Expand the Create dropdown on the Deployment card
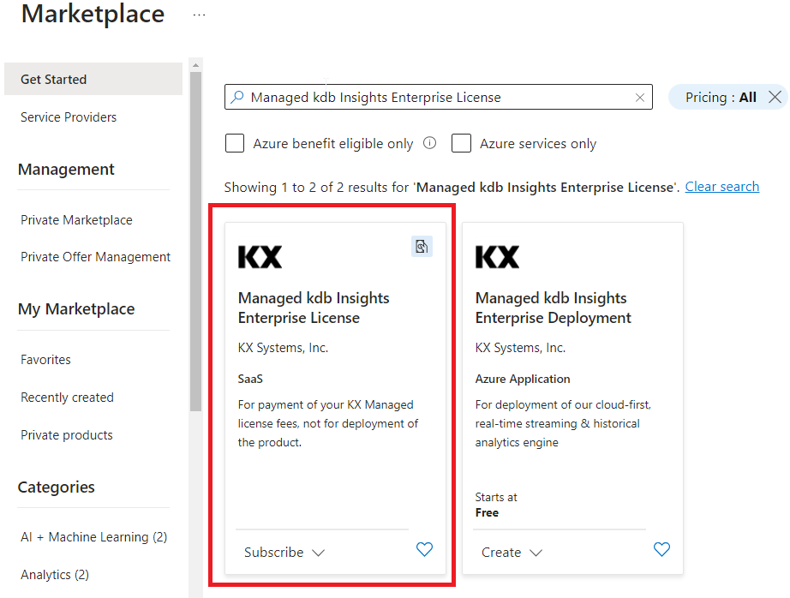This screenshot has height=598, width=790. tap(512, 552)
